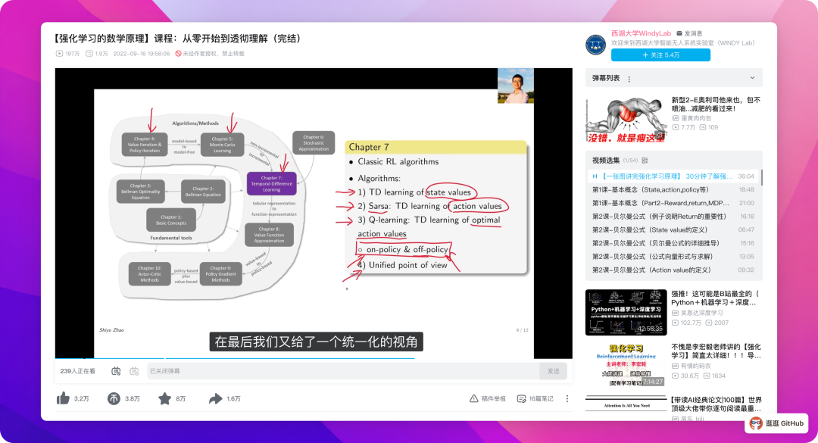The width and height of the screenshot is (818, 443).
Task: Play episode 第2课-贝尔曼公式 (State value的定义)
Action: pyautogui.click(x=673, y=229)
